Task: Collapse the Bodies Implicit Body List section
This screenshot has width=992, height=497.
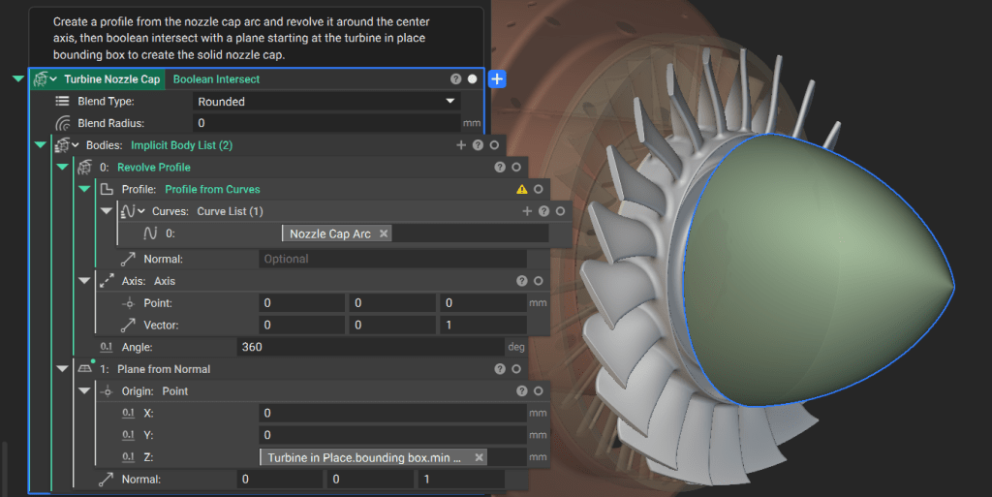Action: (40, 145)
